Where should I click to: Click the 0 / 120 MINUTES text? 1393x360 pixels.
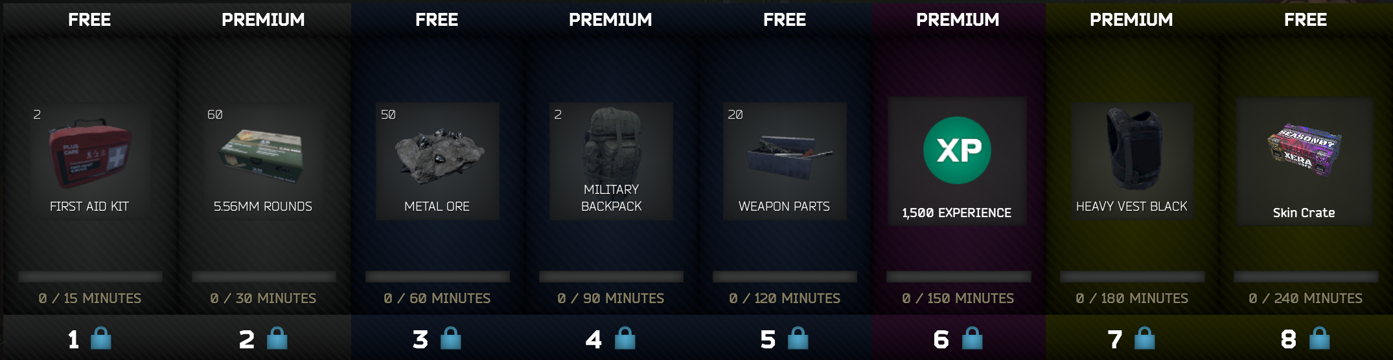point(784,298)
